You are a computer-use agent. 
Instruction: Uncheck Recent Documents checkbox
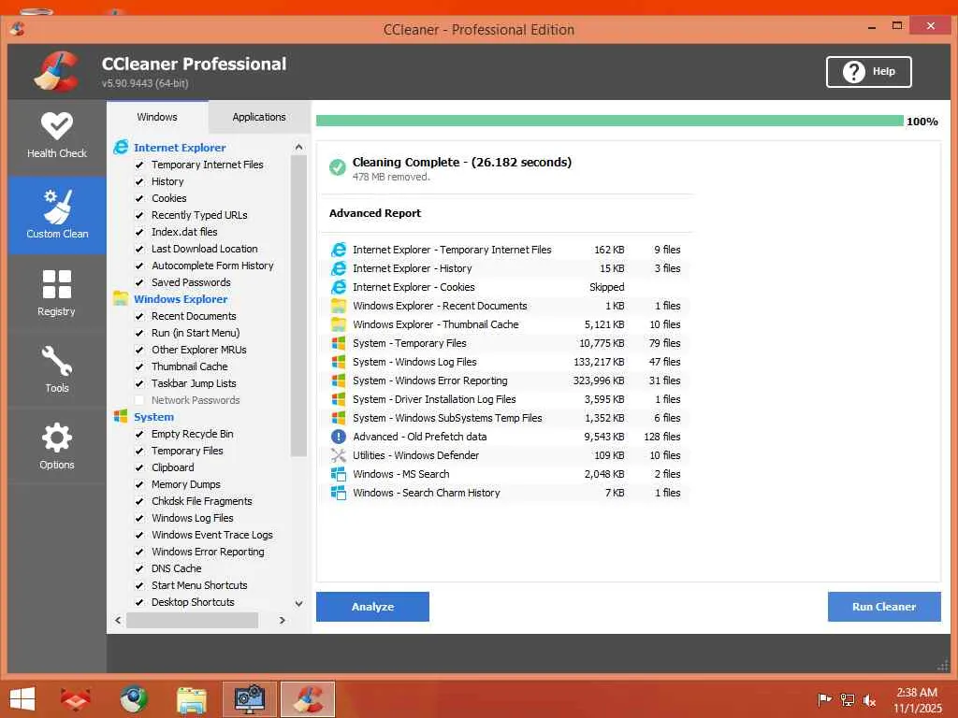pyautogui.click(x=139, y=316)
